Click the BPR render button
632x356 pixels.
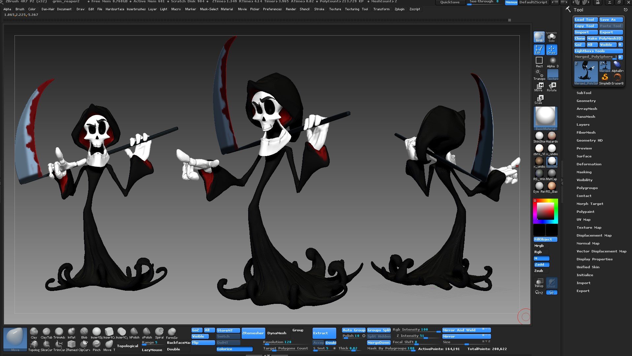(539, 37)
